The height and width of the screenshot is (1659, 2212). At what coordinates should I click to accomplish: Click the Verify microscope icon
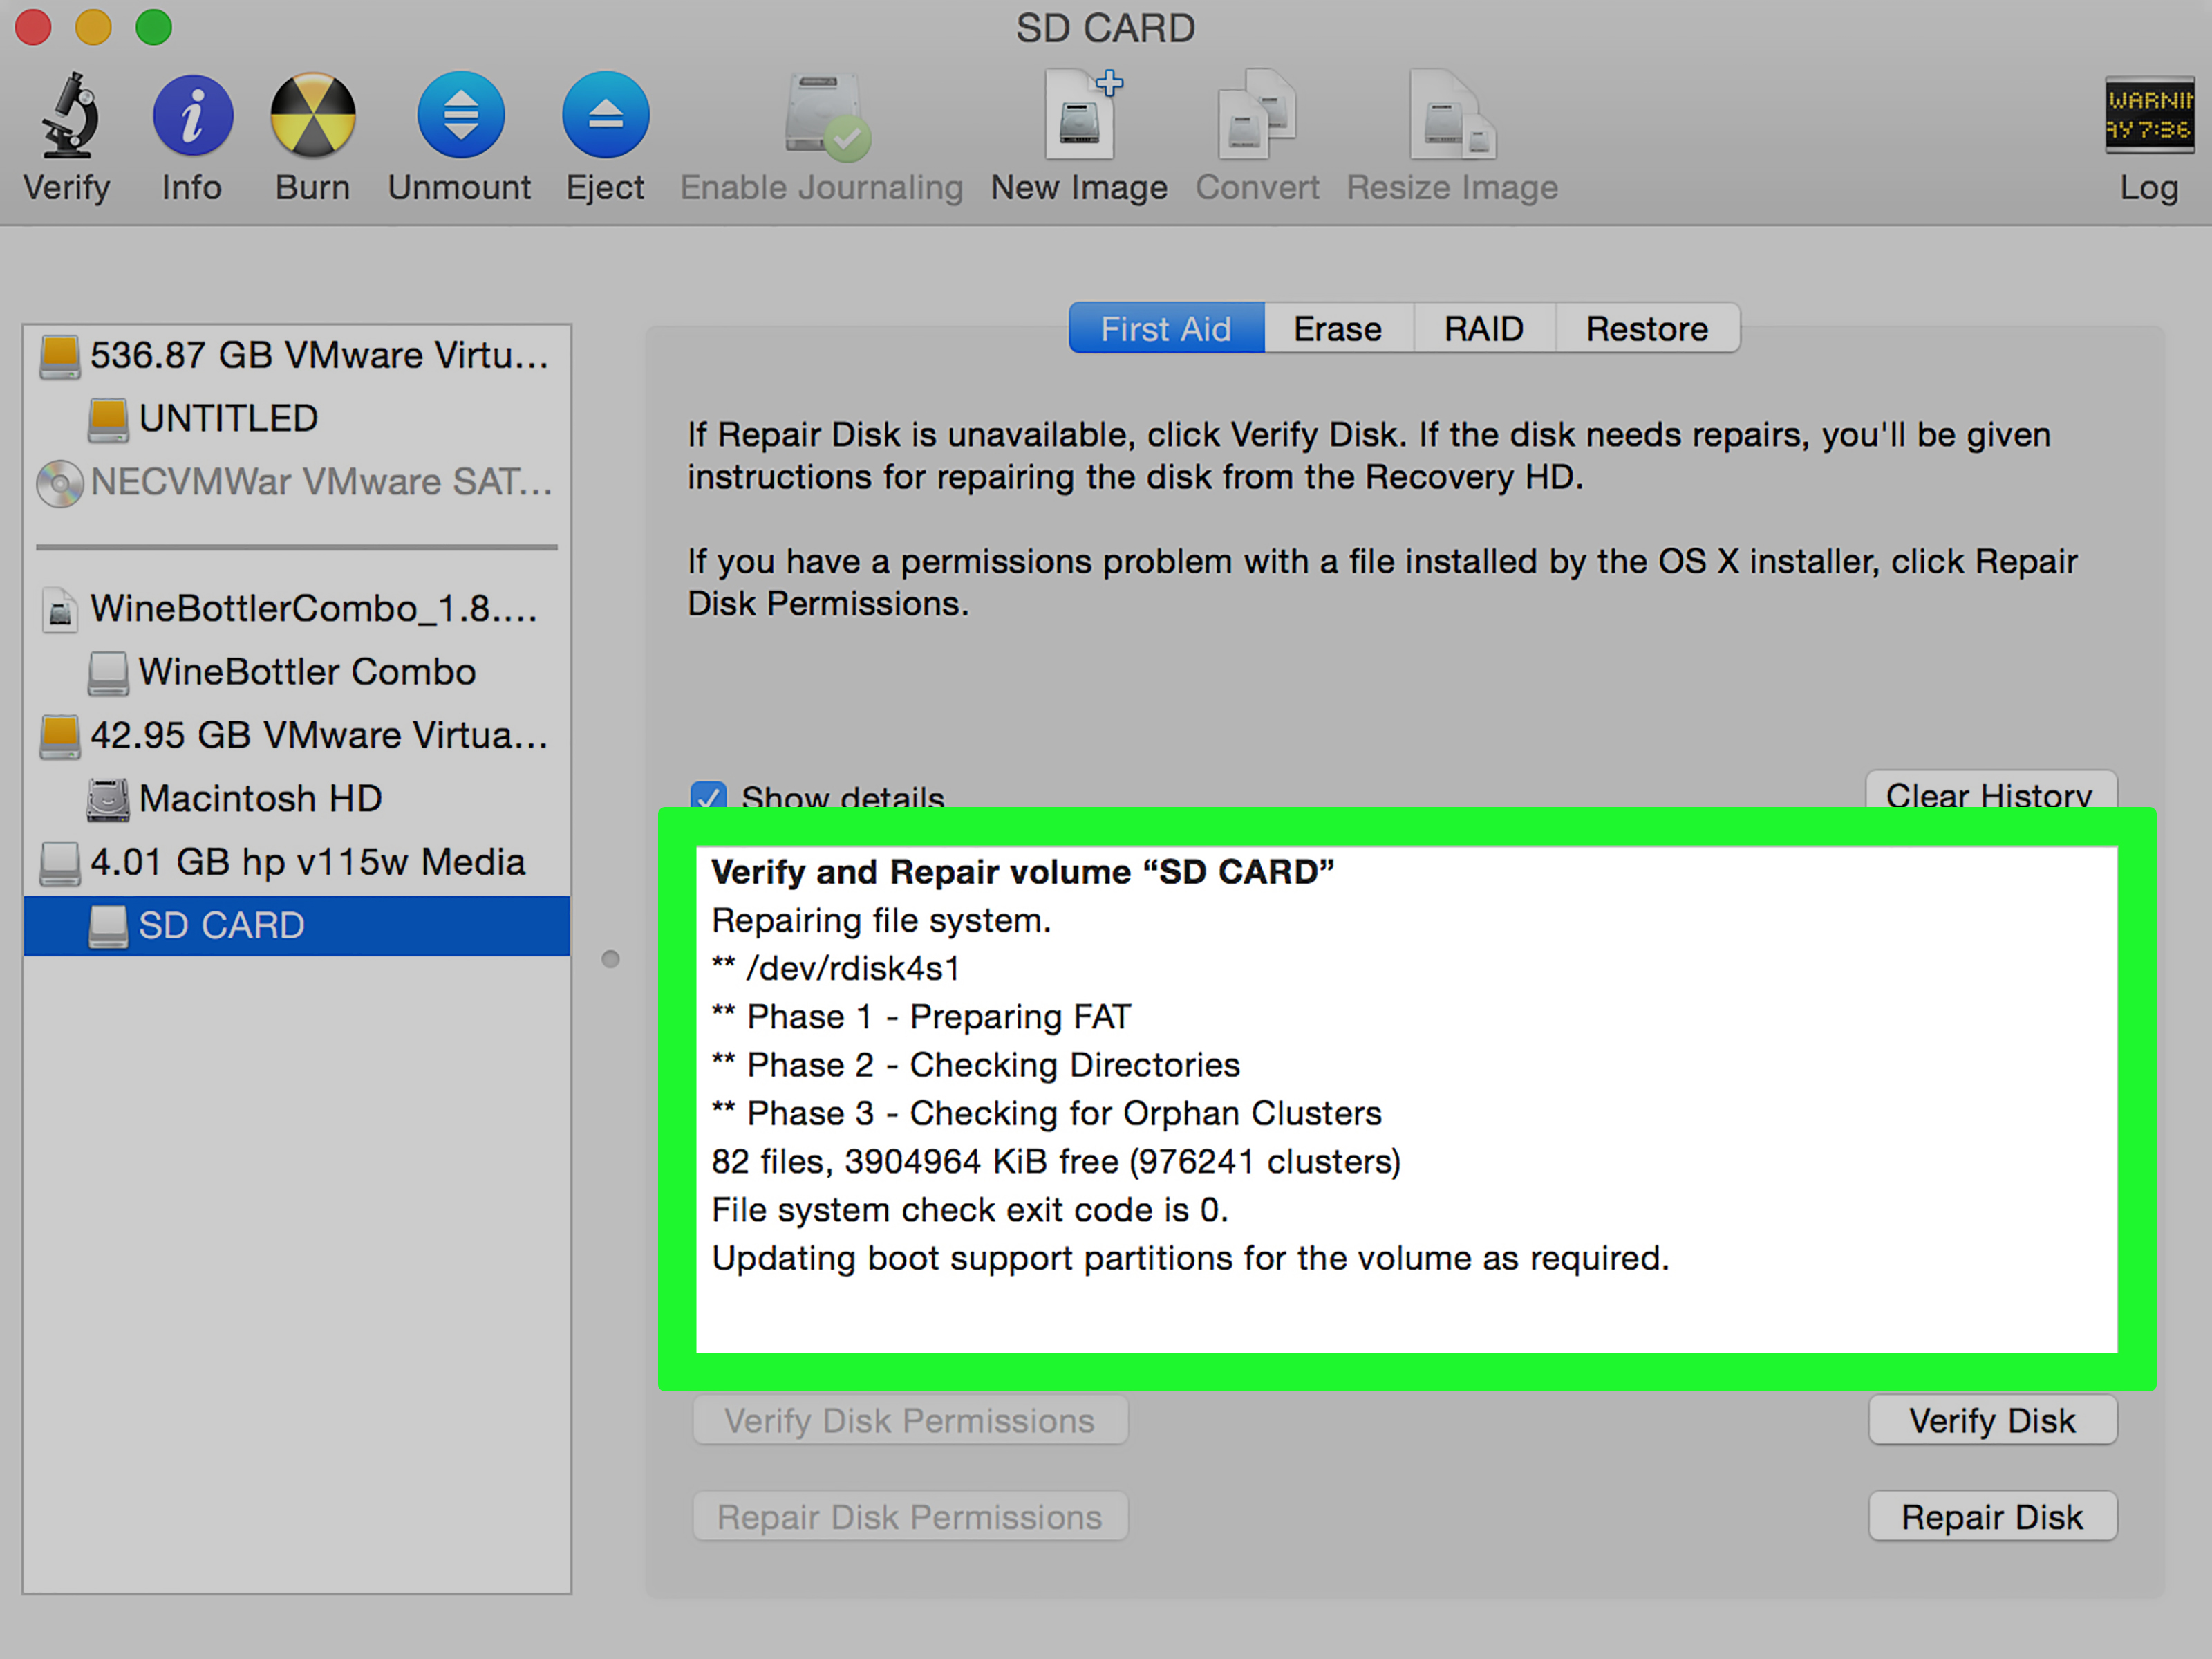(68, 116)
